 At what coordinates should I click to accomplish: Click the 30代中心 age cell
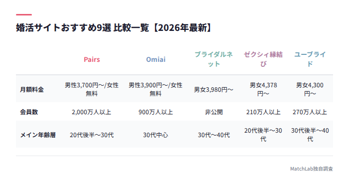[156, 135]
